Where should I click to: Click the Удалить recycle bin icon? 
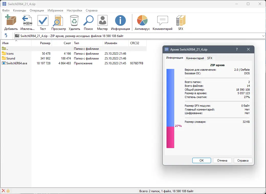(x=74, y=20)
